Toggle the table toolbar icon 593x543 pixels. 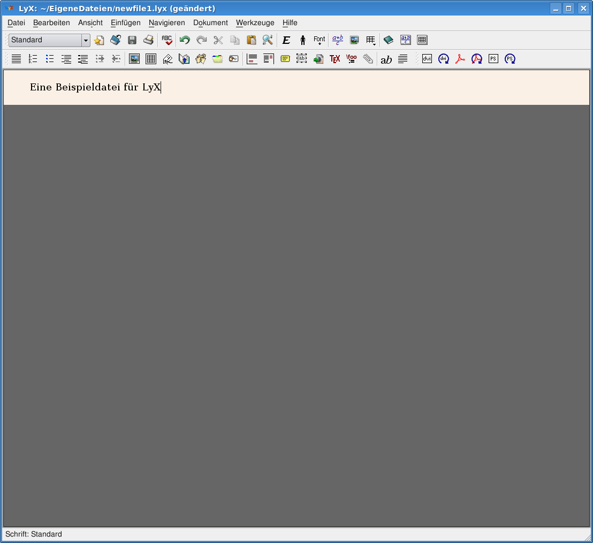click(422, 40)
